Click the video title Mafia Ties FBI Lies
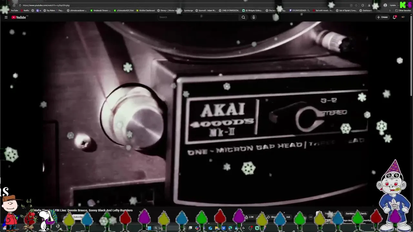The height and width of the screenshot is (232, 413). click(x=83, y=210)
